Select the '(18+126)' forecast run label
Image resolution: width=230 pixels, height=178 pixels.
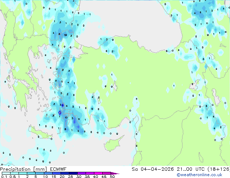219,169
